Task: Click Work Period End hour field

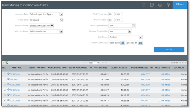Action: (x=111, y=20)
